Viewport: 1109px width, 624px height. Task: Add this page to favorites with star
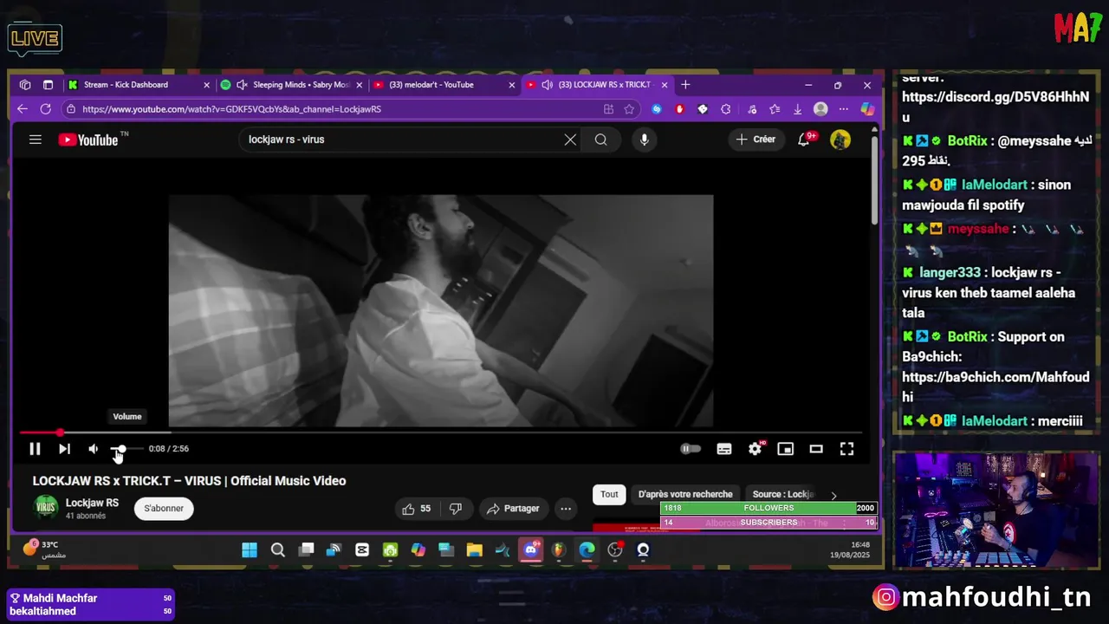coord(629,109)
